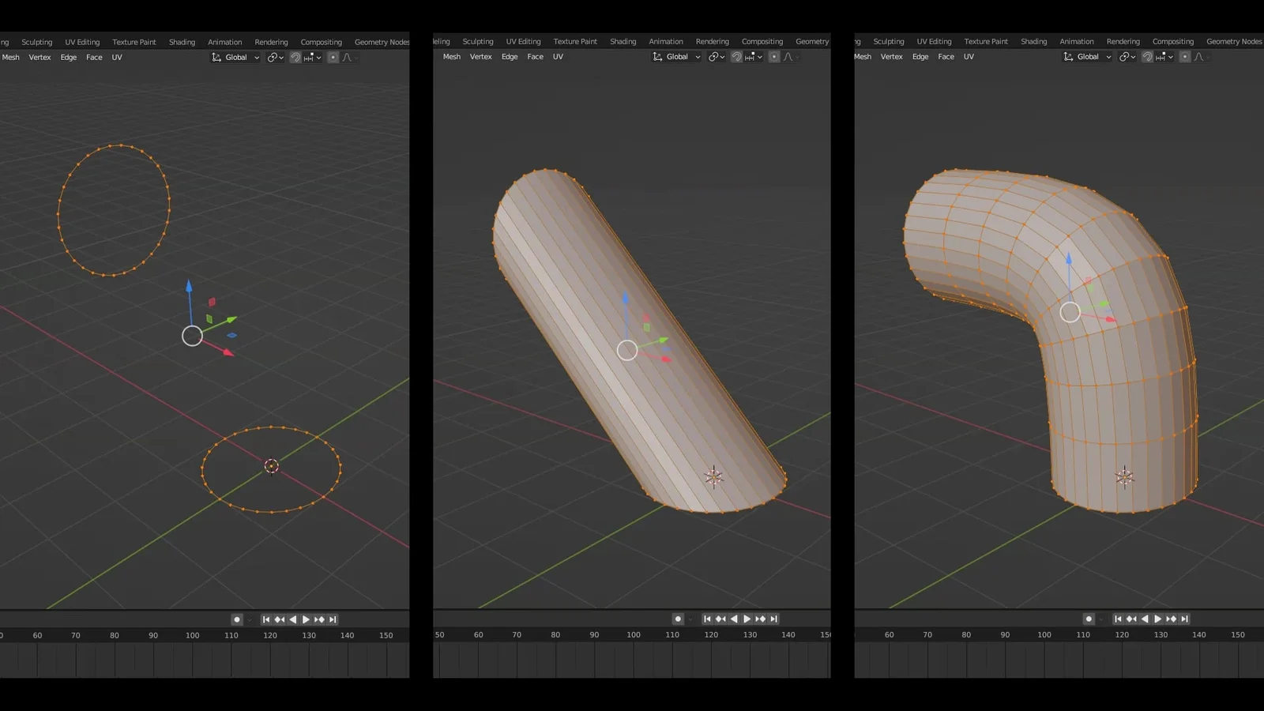Image resolution: width=1264 pixels, height=711 pixels.
Task: Click frame 100 on the left timeline ruler
Action: (192, 635)
